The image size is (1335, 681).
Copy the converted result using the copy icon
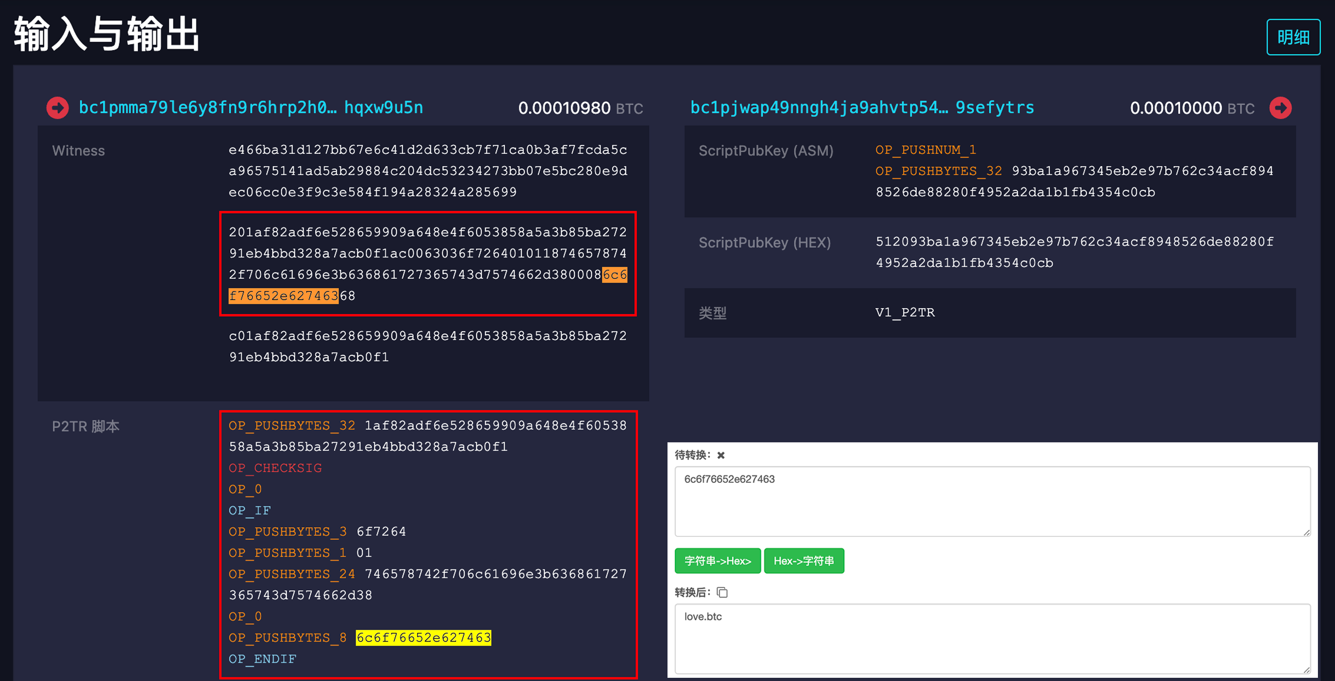click(723, 592)
